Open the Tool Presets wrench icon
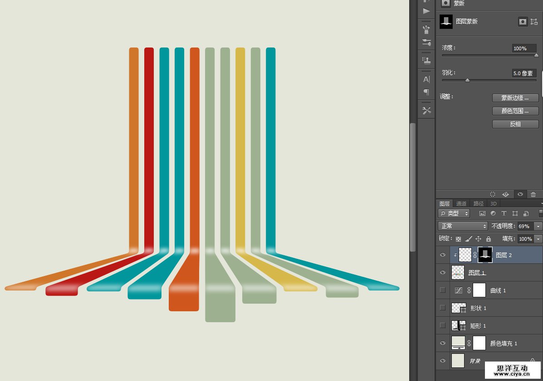 pos(426,110)
